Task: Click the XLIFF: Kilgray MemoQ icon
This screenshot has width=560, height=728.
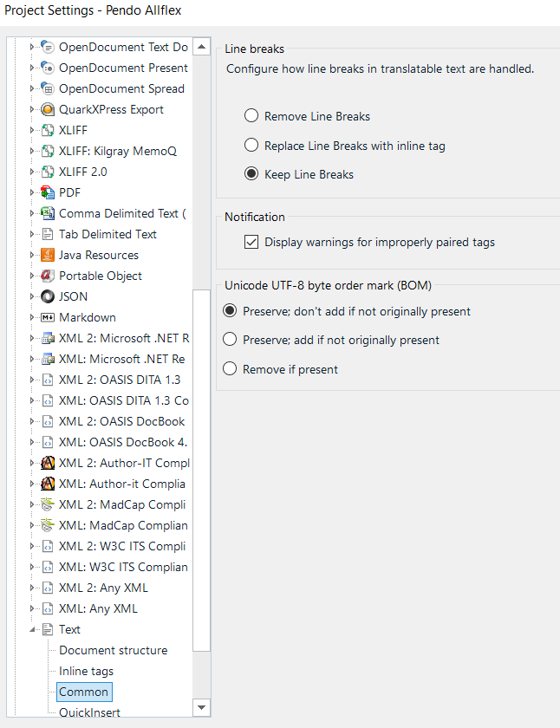Action: 48,151
